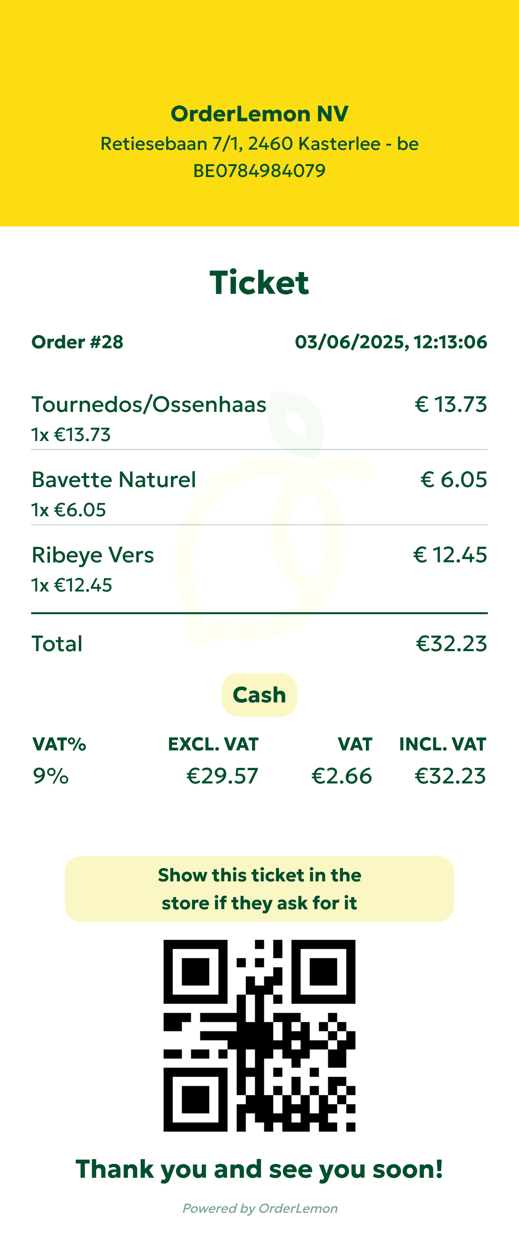Click the €2.66 VAT amount
Viewport: 519px width, 1253px height.
342,776
